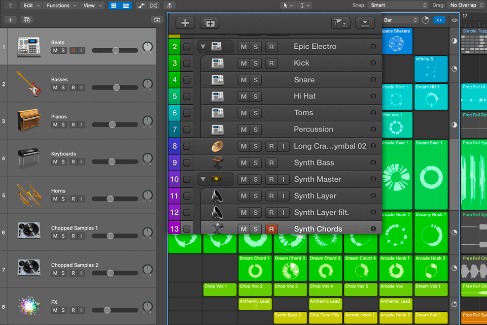Click the piano icon on the Pianos track
487x325 pixels.
28,120
